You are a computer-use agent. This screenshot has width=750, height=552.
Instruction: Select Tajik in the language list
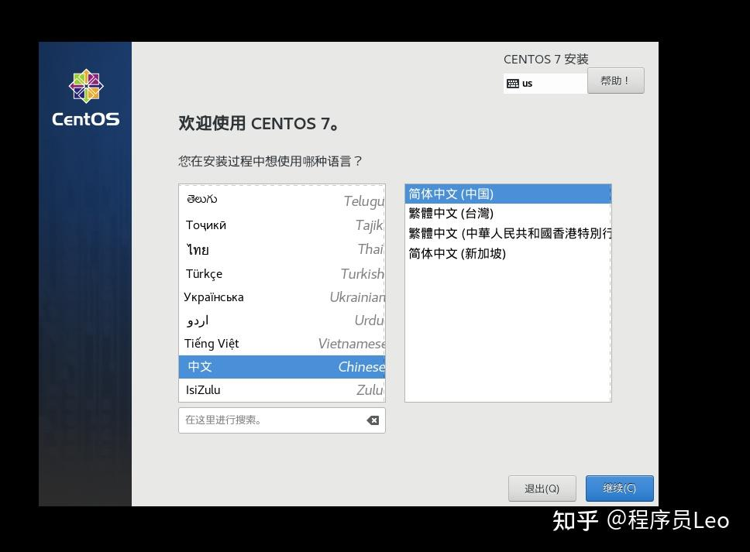click(x=282, y=225)
